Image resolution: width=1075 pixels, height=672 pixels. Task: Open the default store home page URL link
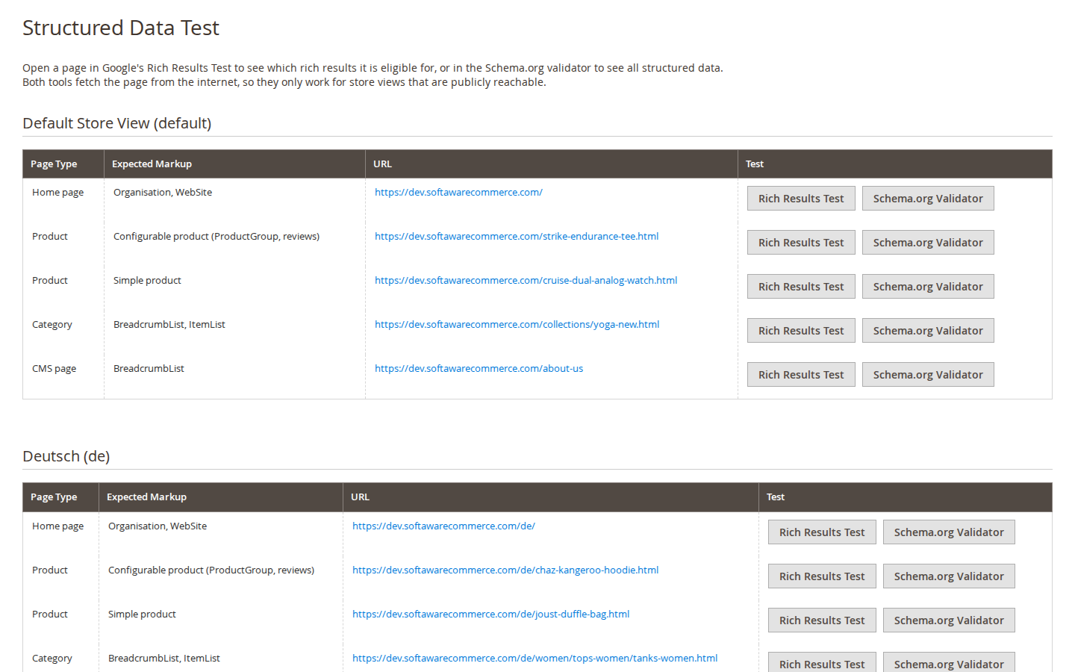pos(458,193)
